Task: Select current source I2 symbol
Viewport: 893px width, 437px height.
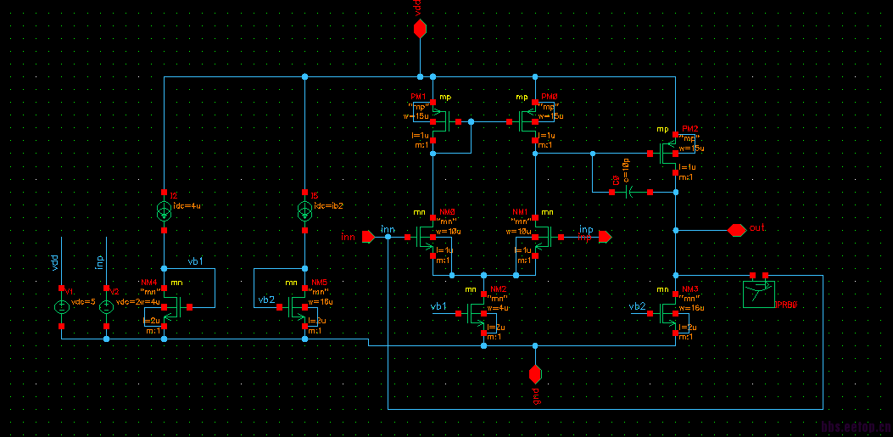Action: tap(164, 211)
